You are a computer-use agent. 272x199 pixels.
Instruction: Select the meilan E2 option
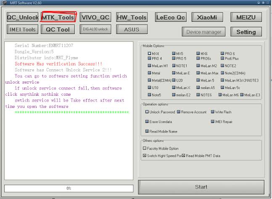click(174, 95)
